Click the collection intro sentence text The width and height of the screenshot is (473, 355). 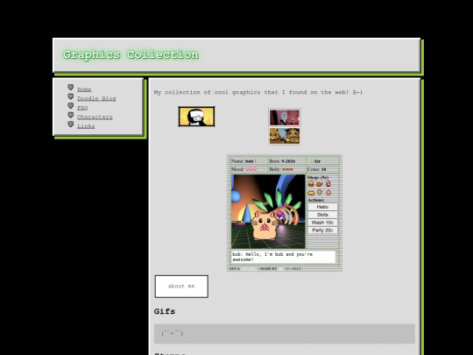(x=258, y=92)
